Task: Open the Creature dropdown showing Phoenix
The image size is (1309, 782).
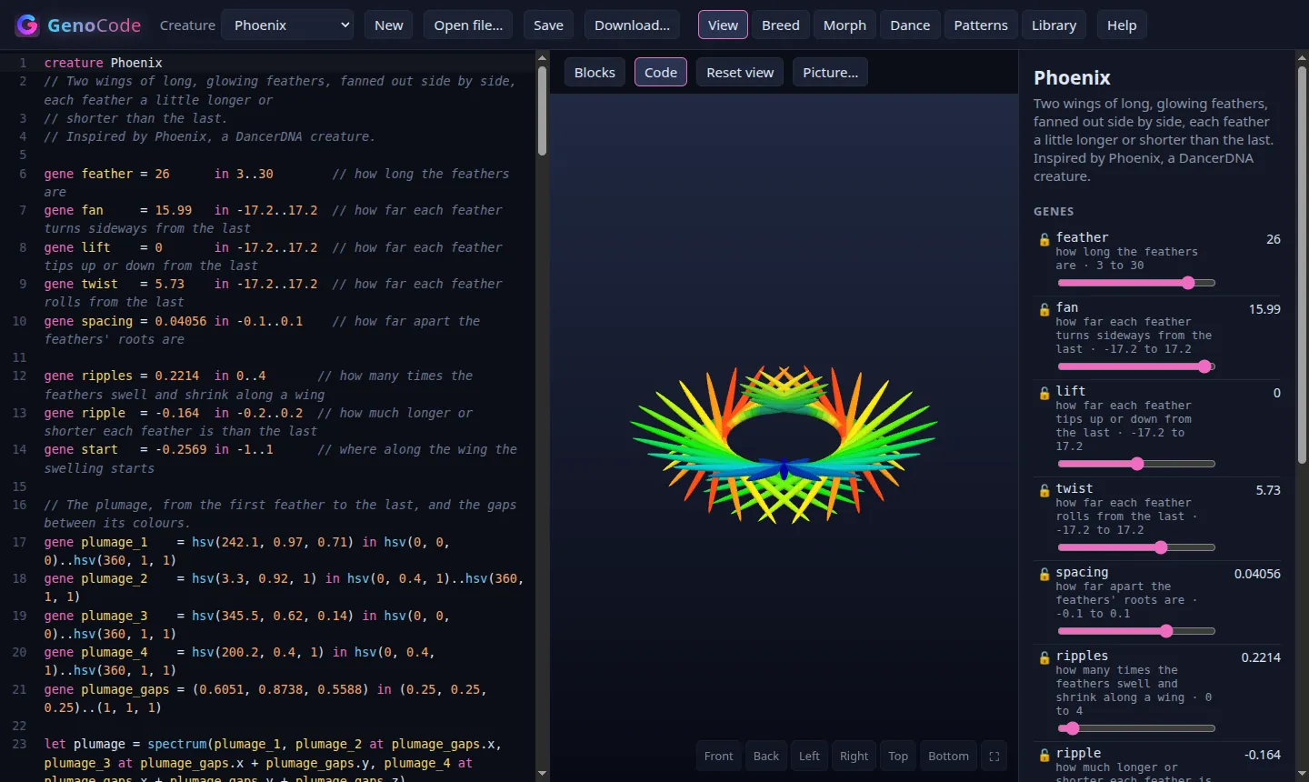Action: click(288, 25)
